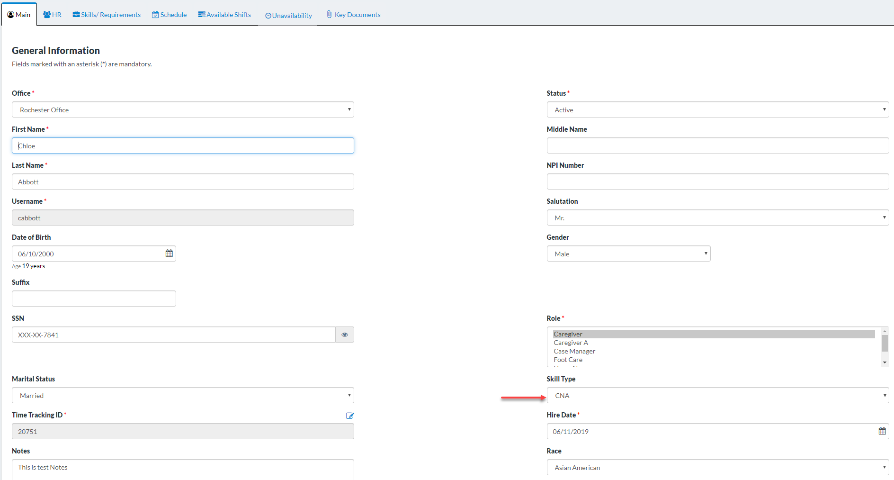The height and width of the screenshot is (480, 894).
Task: Click the Last Name input field
Action: click(183, 182)
